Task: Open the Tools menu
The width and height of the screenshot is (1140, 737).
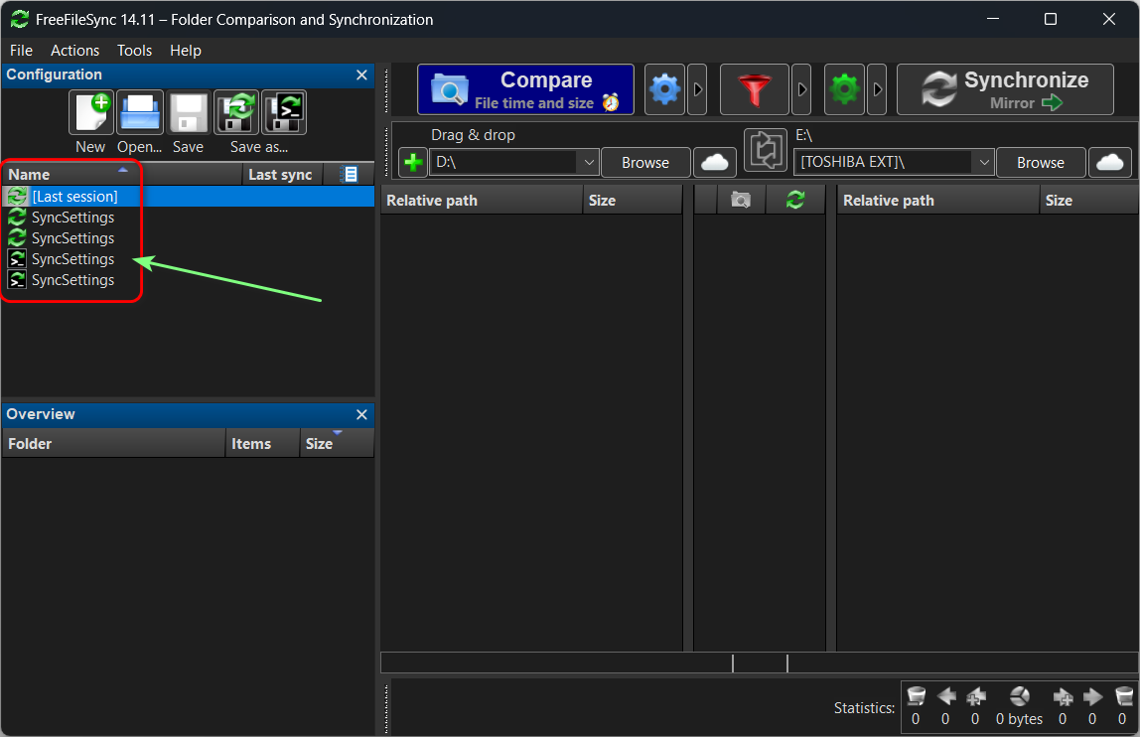Action: [x=134, y=51]
